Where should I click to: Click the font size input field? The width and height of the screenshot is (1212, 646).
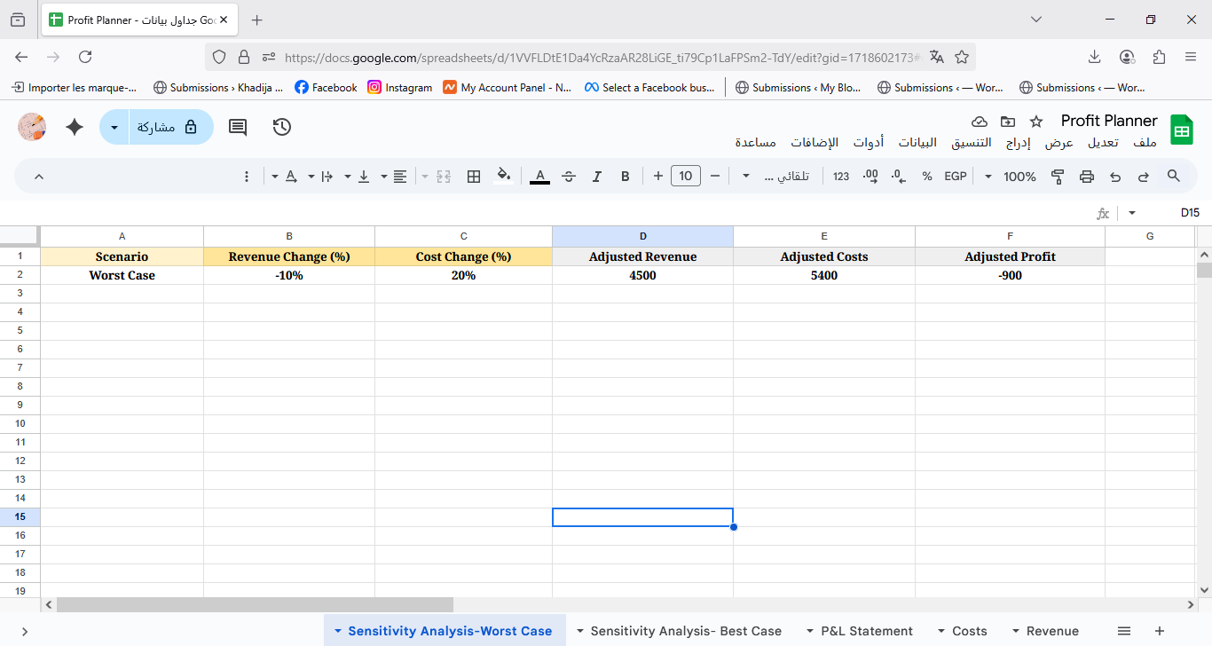tap(686, 176)
